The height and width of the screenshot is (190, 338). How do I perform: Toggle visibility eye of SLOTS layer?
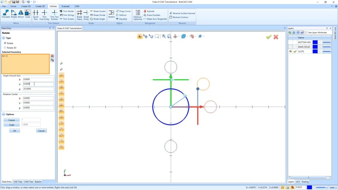coord(290,52)
